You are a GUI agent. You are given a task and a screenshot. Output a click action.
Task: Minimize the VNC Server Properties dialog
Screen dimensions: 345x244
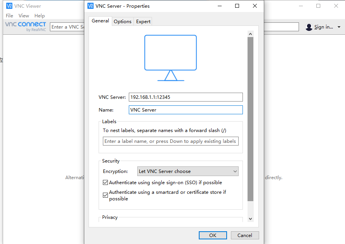coord(220,6)
